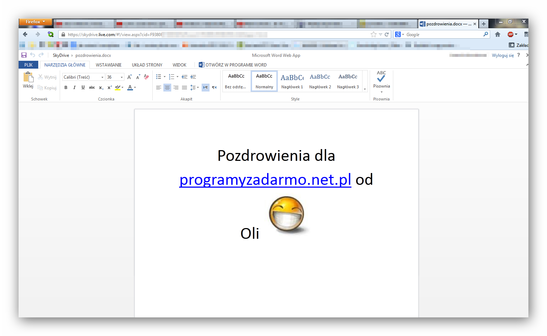Screen dimensions: 547x336
Task: Open the line spacing dropdown arrow
Action: (198, 88)
